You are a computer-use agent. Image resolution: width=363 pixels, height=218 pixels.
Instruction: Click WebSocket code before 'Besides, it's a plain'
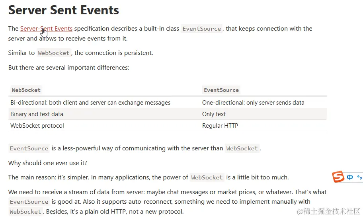click(x=25, y=212)
